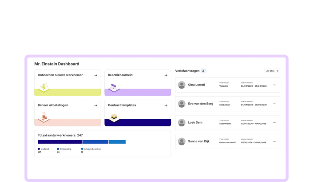
Task: Open options menu for Loek Sem
Action: coord(275,122)
